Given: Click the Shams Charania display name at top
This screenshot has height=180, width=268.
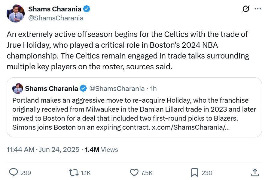Looking at the screenshot, I should (x=55, y=9).
